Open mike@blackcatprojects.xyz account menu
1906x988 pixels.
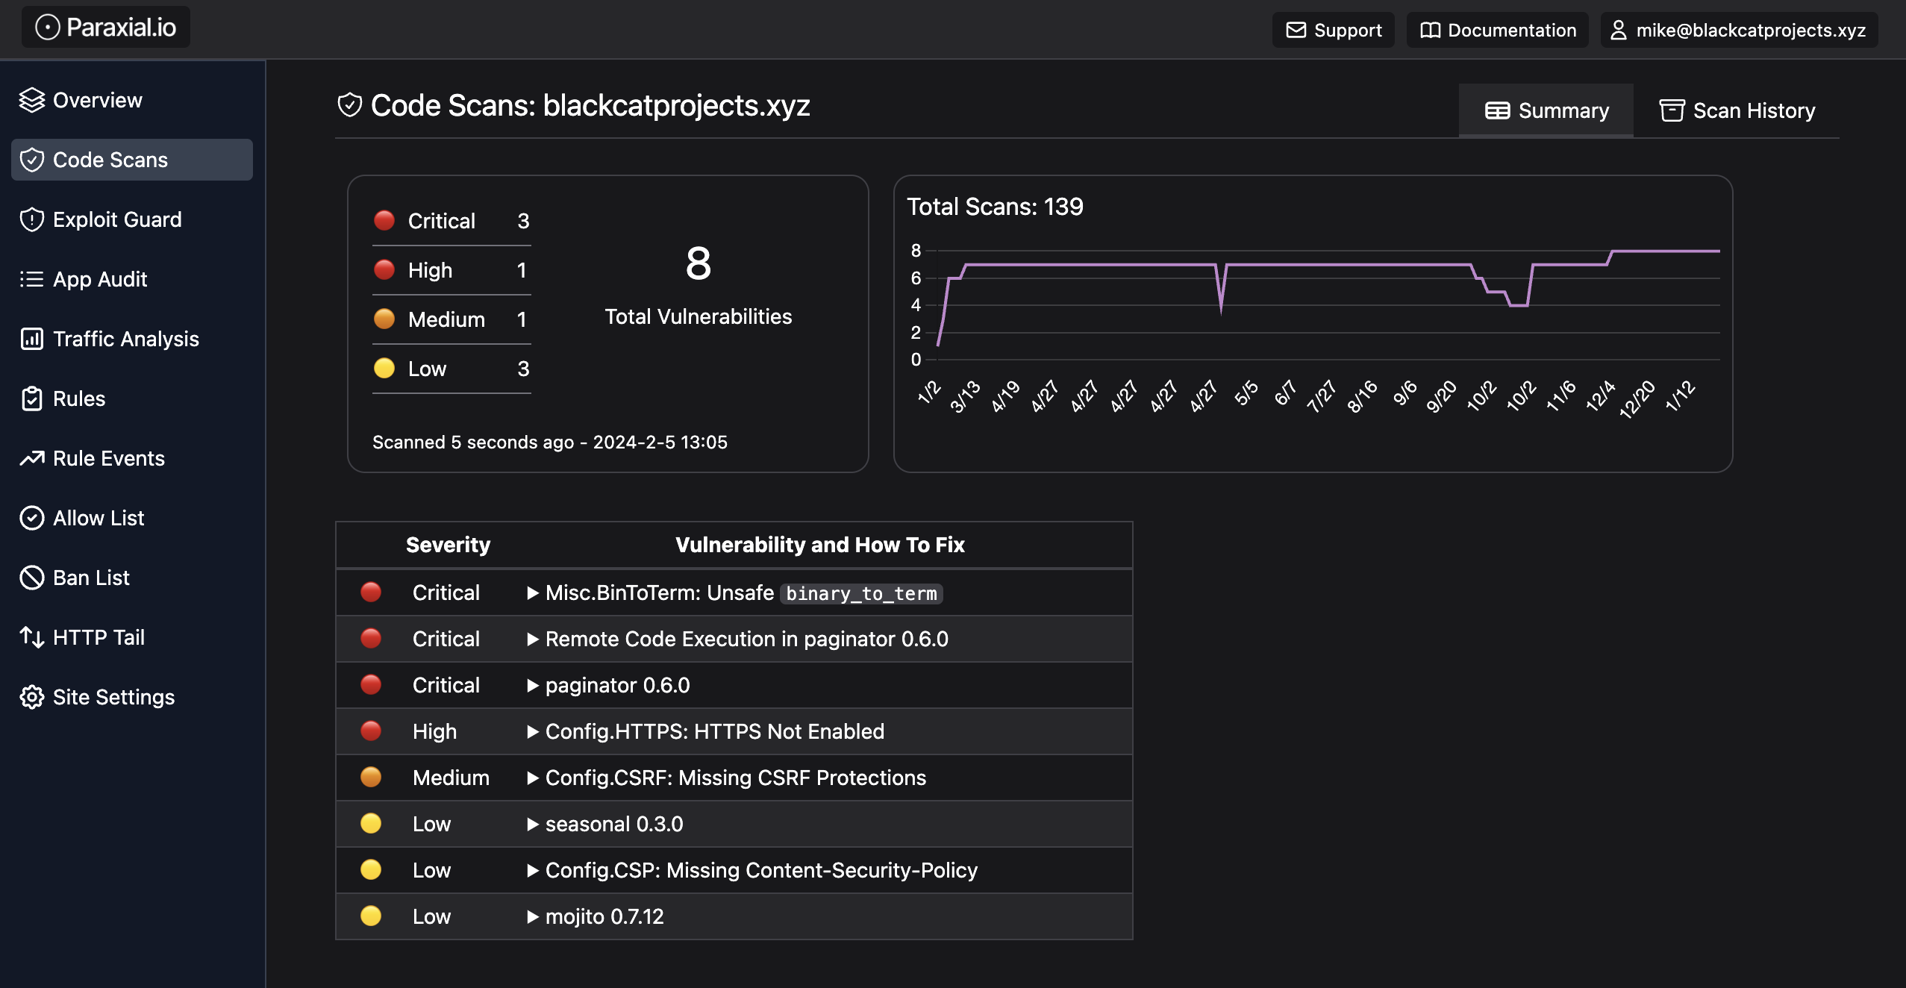coord(1739,30)
